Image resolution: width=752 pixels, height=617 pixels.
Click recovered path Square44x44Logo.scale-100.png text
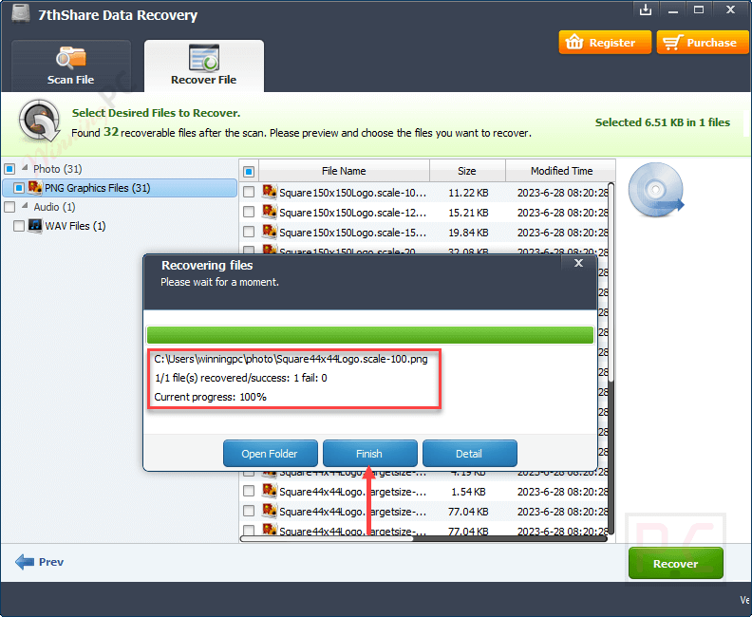click(x=291, y=359)
